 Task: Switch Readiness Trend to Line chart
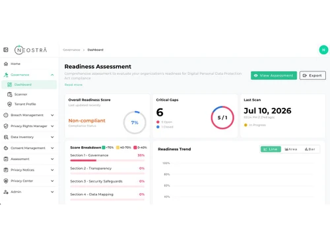coord(271,149)
